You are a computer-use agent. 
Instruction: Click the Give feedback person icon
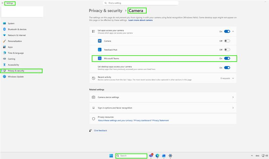[90, 130]
